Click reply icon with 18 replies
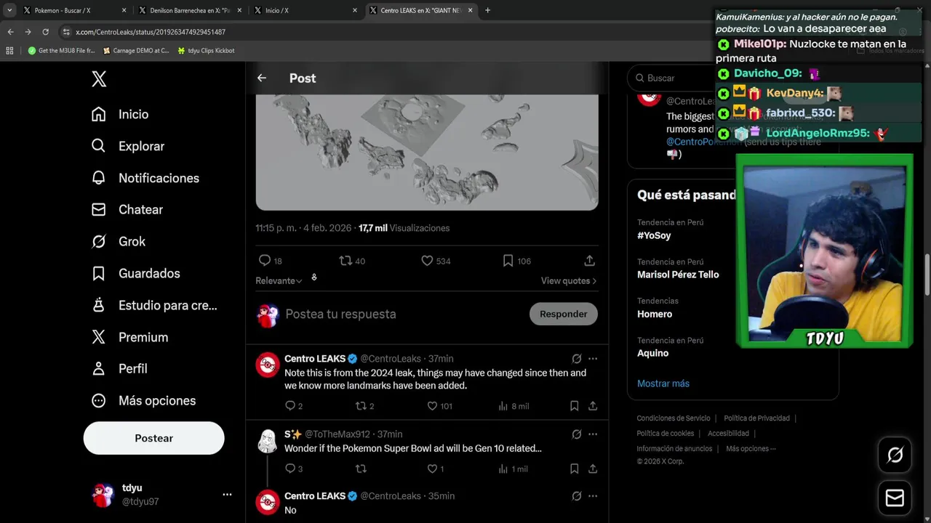 click(265, 260)
